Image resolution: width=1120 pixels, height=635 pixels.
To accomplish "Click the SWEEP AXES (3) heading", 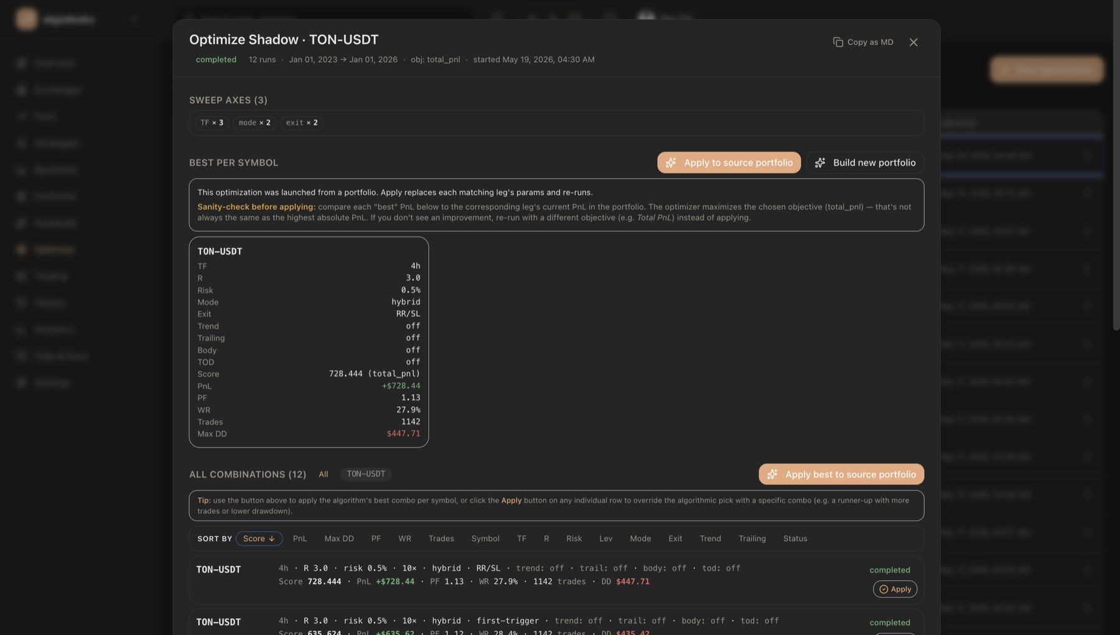I will pos(228,101).
